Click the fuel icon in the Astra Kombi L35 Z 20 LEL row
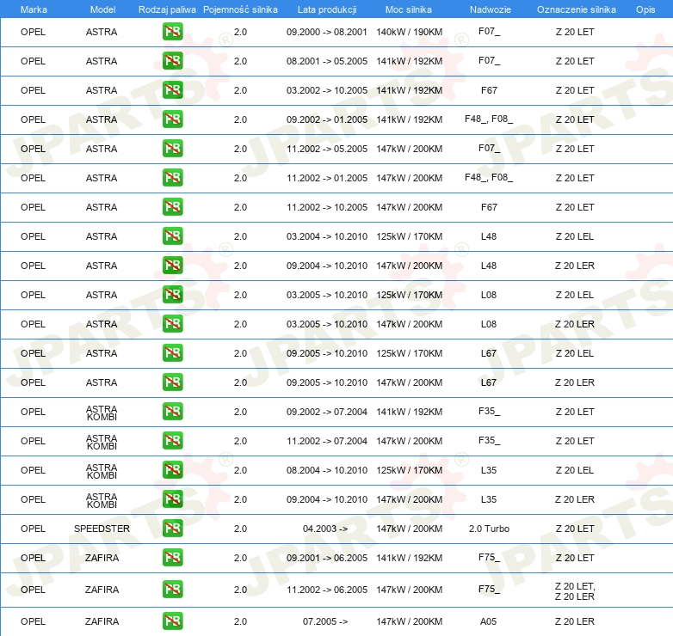The image size is (673, 636). pos(172,470)
